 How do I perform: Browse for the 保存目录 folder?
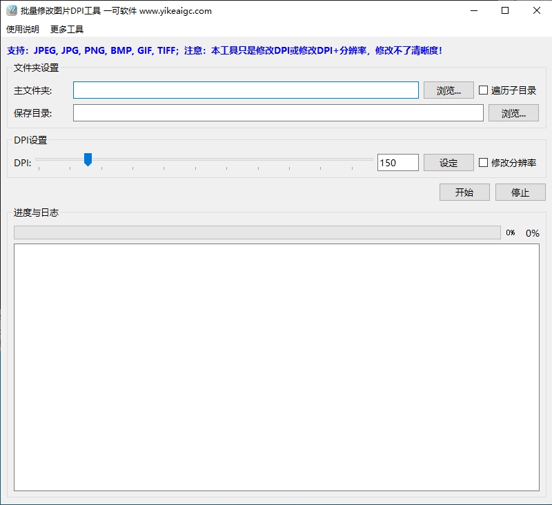coord(513,112)
